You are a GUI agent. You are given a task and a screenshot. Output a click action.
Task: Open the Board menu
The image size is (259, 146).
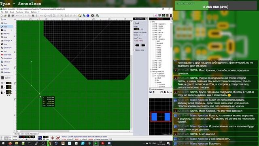(12, 12)
